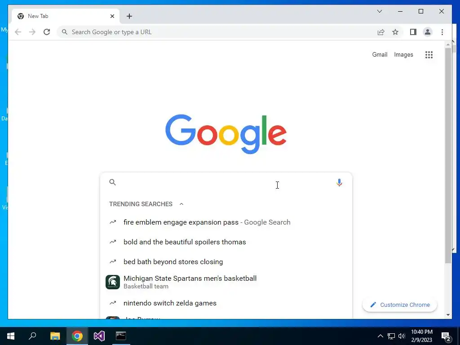460x345 pixels.
Task: Go forward using the forward arrow
Action: click(x=32, y=32)
